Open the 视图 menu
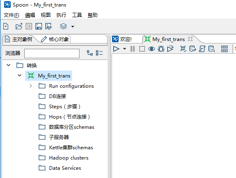This screenshot has height=178, width=236. point(46,15)
